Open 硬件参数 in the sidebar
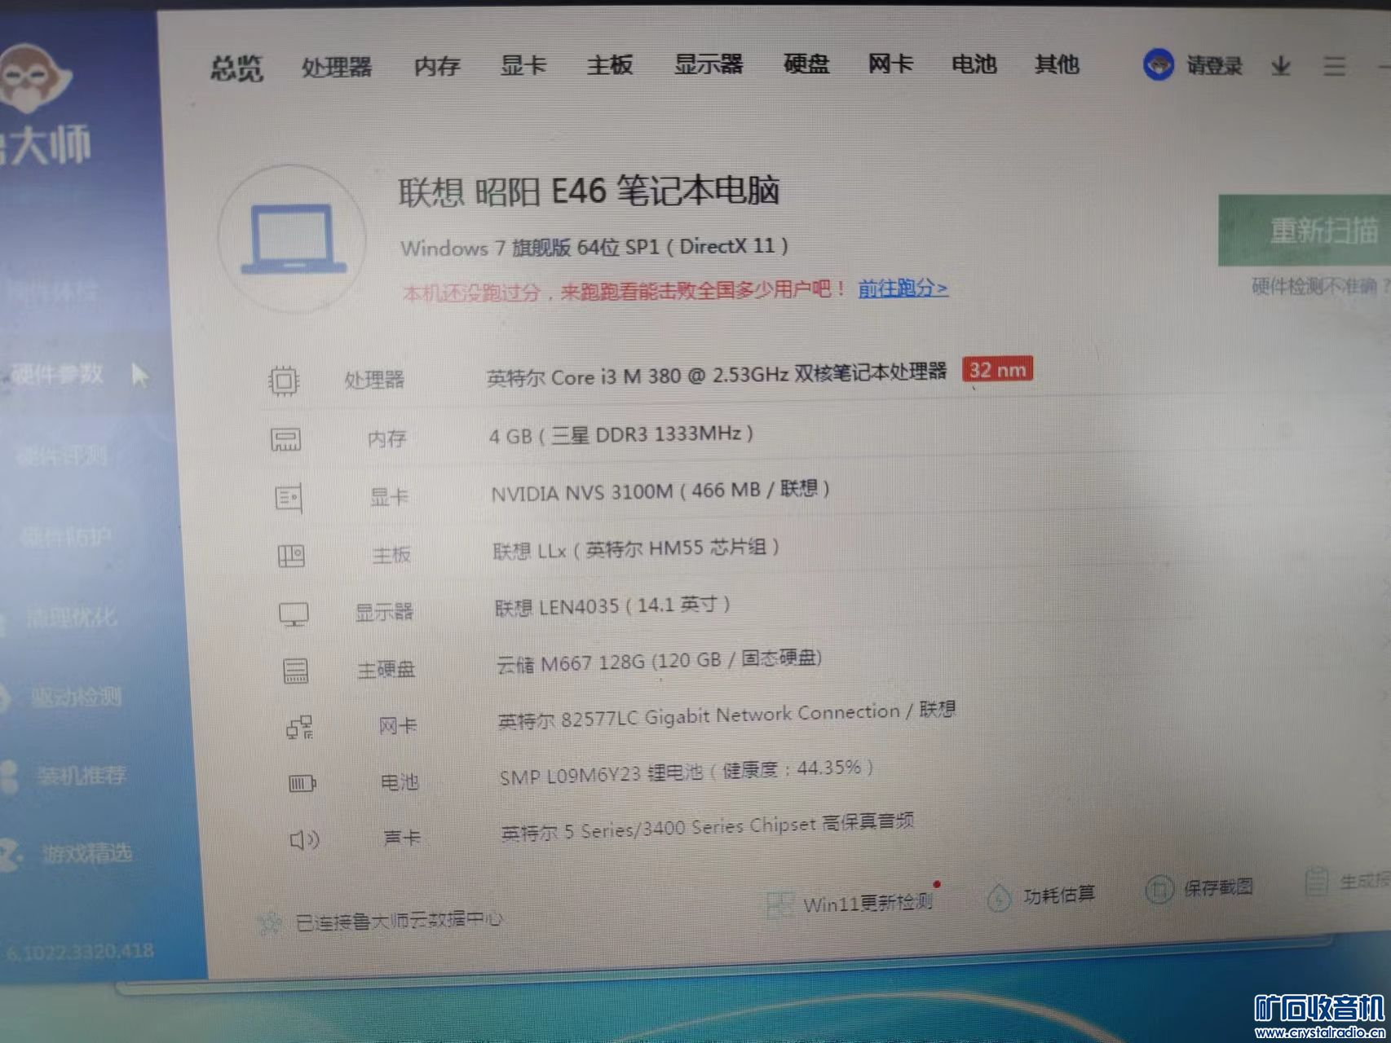The width and height of the screenshot is (1391, 1043). point(57,374)
